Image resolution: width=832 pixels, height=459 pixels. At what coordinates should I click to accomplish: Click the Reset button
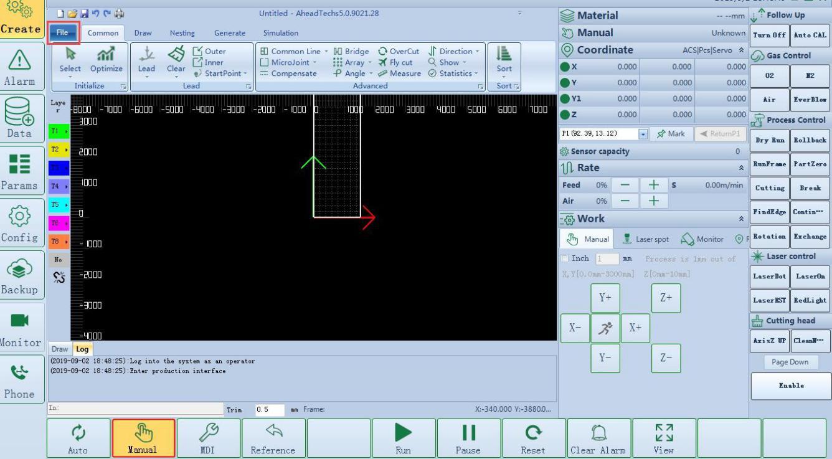tap(532, 438)
